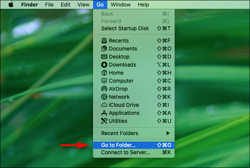Screen dimensions: 250x168
Task: Click the Network globe icon
Action: pos(104,97)
